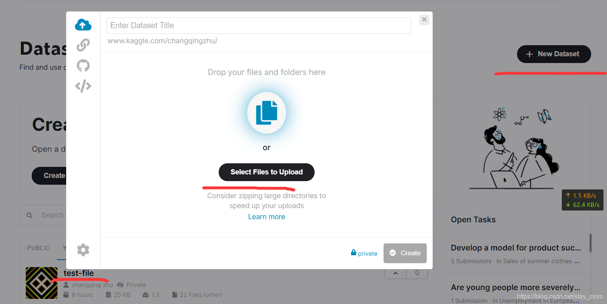This screenshot has width=607, height=304.
Task: Switch to the PUBLIC tab
Action: click(x=38, y=248)
